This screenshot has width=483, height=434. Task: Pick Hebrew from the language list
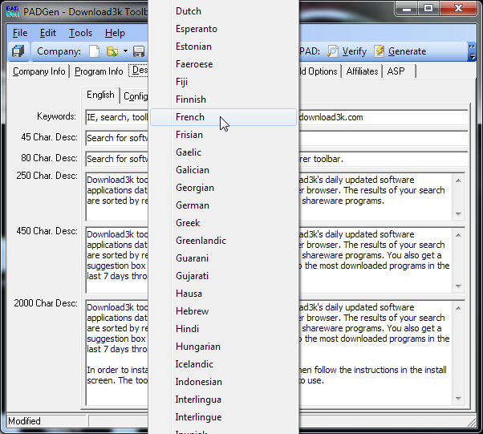(193, 311)
